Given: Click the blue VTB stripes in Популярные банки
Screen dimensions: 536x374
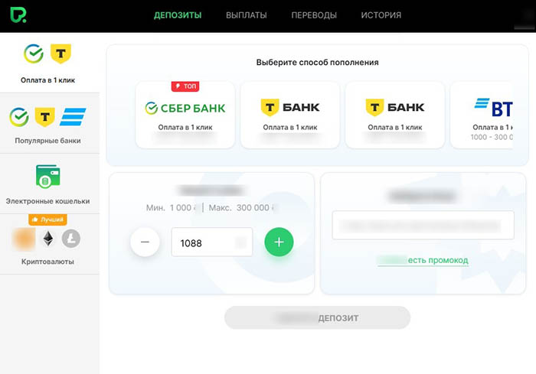Looking at the screenshot, I should pyautogui.click(x=73, y=117).
